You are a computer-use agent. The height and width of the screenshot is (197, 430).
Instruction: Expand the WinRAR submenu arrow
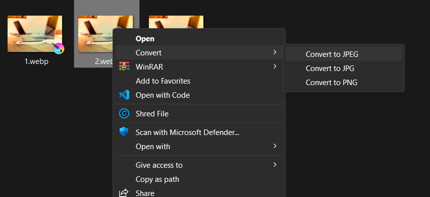275,66
